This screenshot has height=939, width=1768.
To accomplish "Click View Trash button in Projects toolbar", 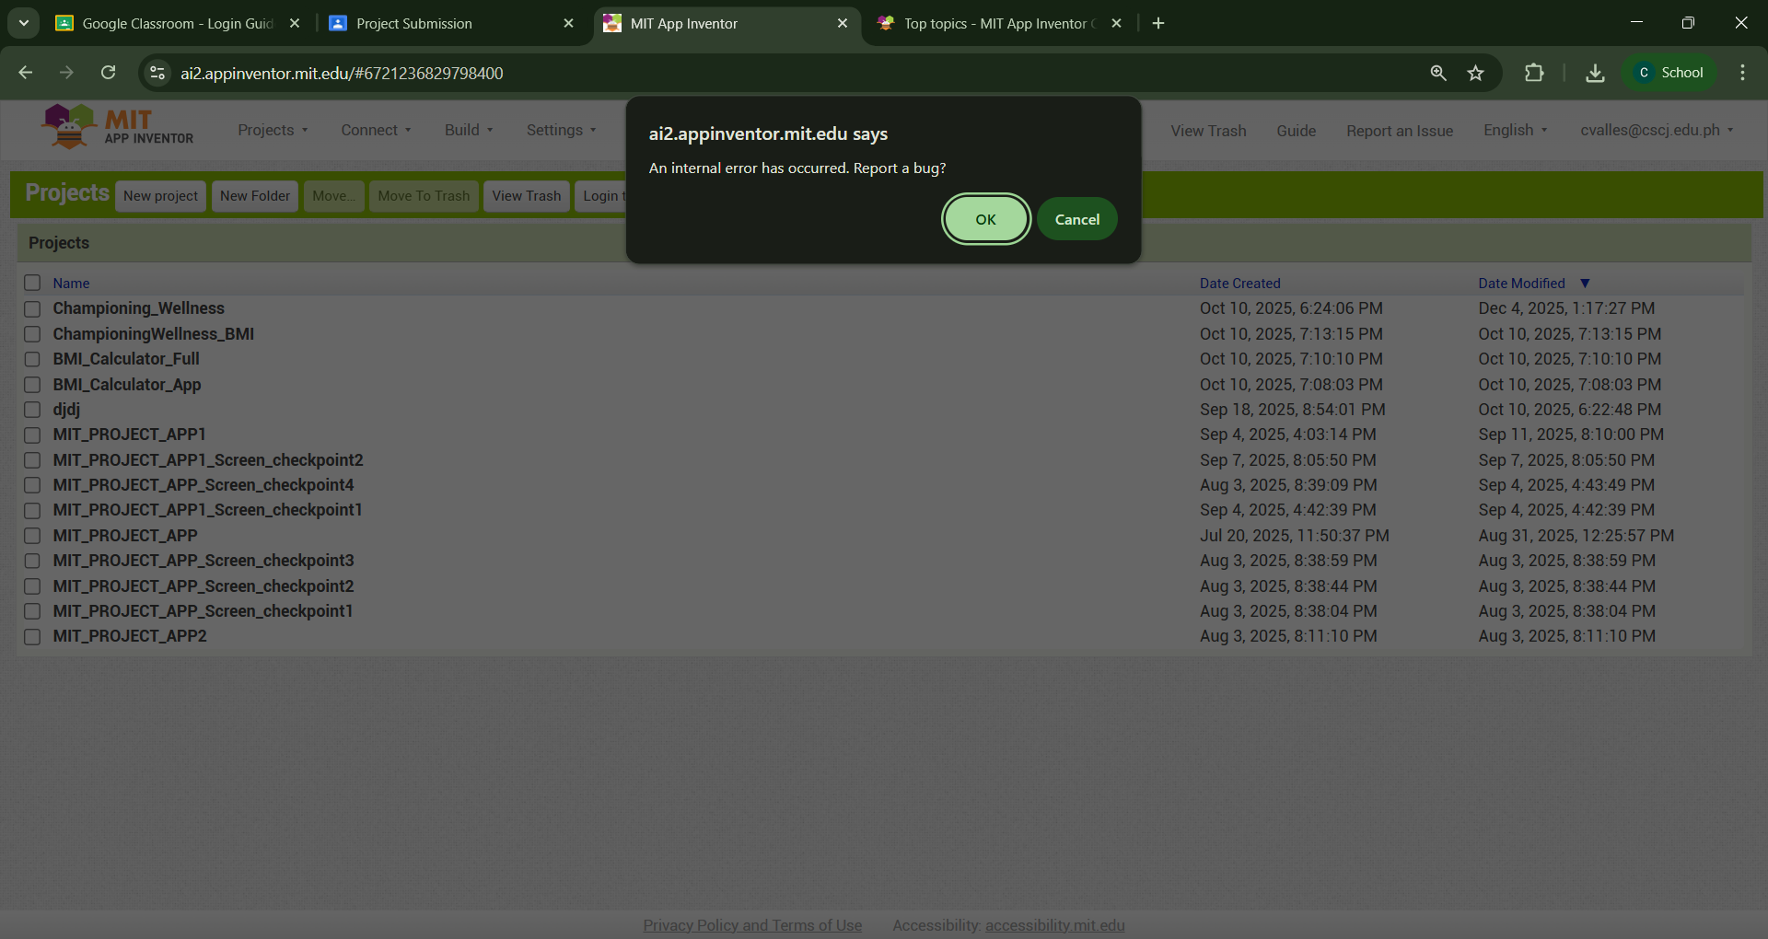I will point(526,196).
